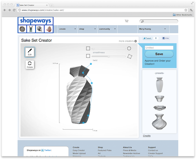Image resolution: width=196 pixels, height=159 pixels.
Task: Click the search magnifier icon
Action: pos(142,21)
